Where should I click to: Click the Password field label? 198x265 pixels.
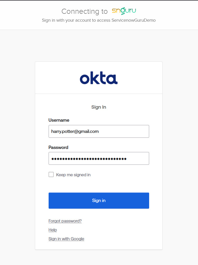pyautogui.click(x=58, y=147)
